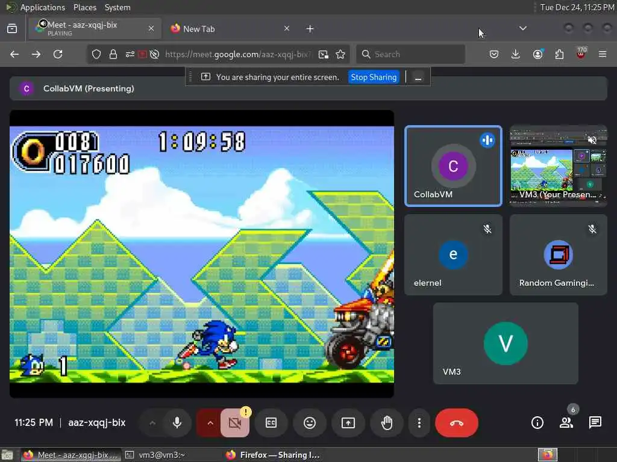Mute the playing Meet tab audio icon

[x=43, y=24]
